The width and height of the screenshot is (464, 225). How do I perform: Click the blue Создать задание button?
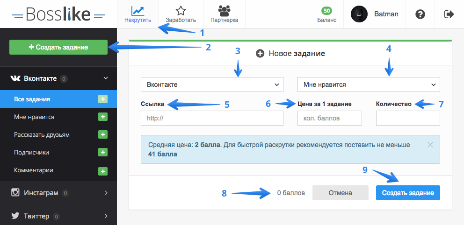click(x=408, y=193)
